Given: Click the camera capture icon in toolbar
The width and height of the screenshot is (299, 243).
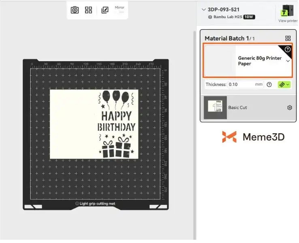Looking at the screenshot, I should click(75, 10).
